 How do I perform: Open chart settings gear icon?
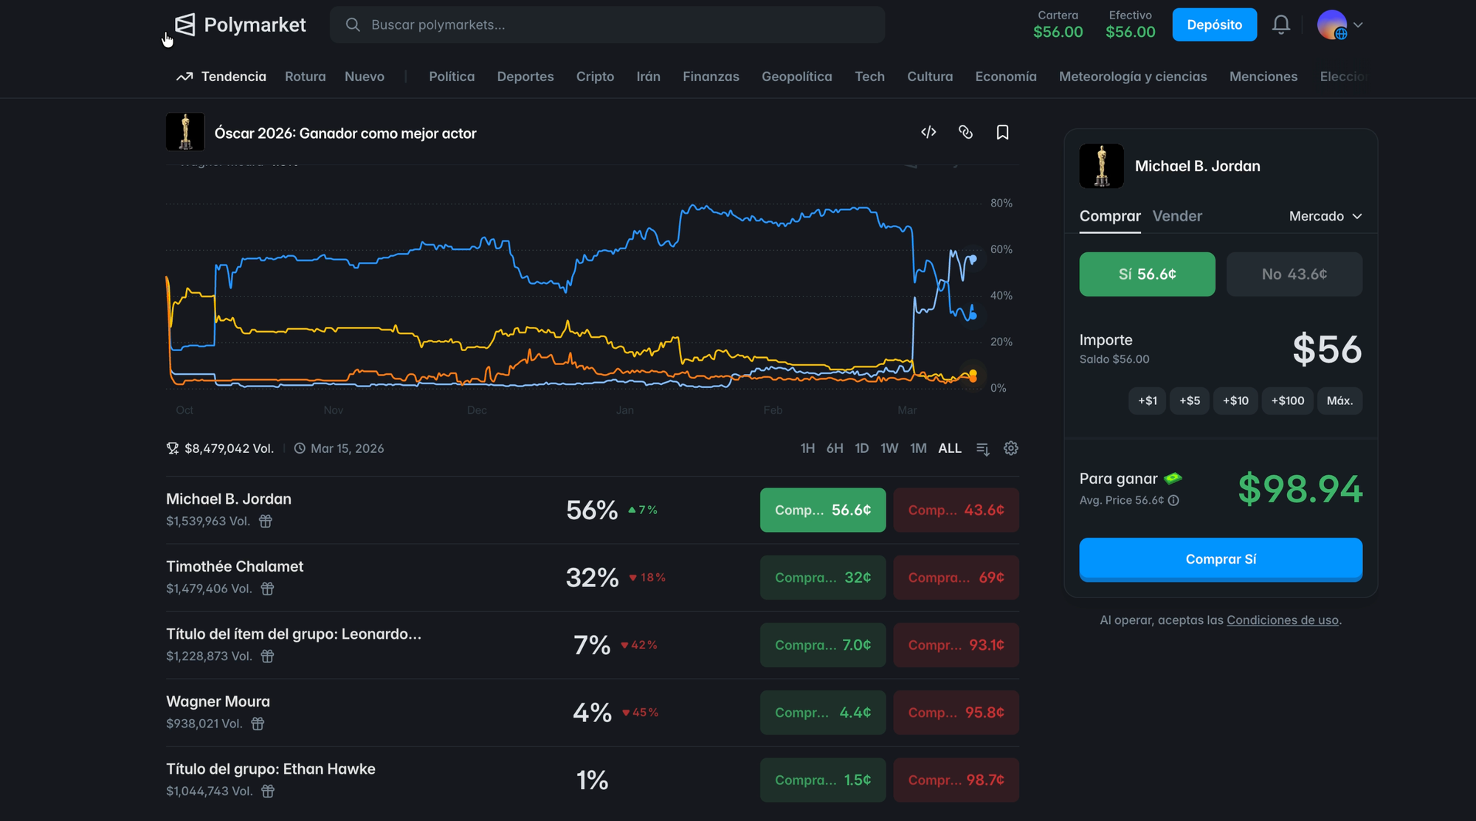point(1011,448)
